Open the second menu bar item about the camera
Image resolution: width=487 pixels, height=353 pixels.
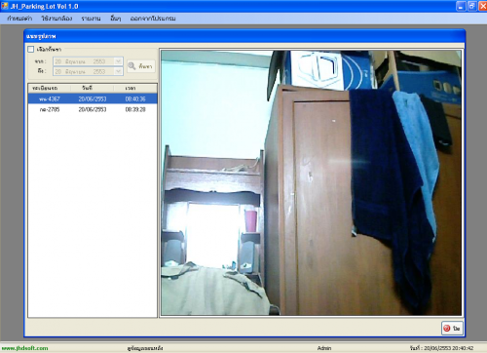(56, 19)
